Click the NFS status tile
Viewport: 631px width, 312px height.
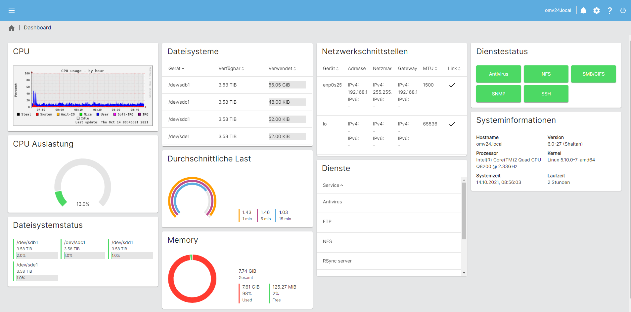click(546, 74)
